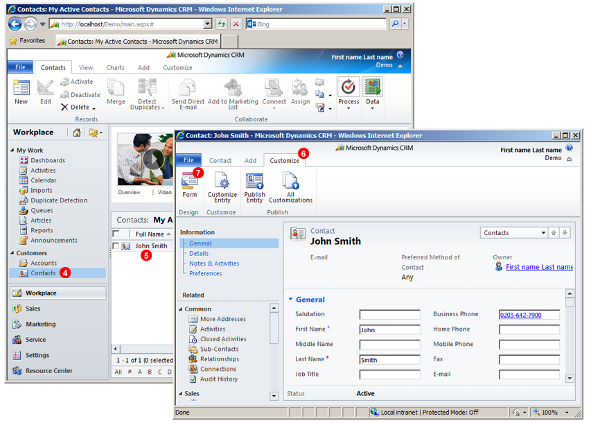Viewport: 591px width, 423px height.
Task: Click inside the First Name input field
Action: point(389,329)
